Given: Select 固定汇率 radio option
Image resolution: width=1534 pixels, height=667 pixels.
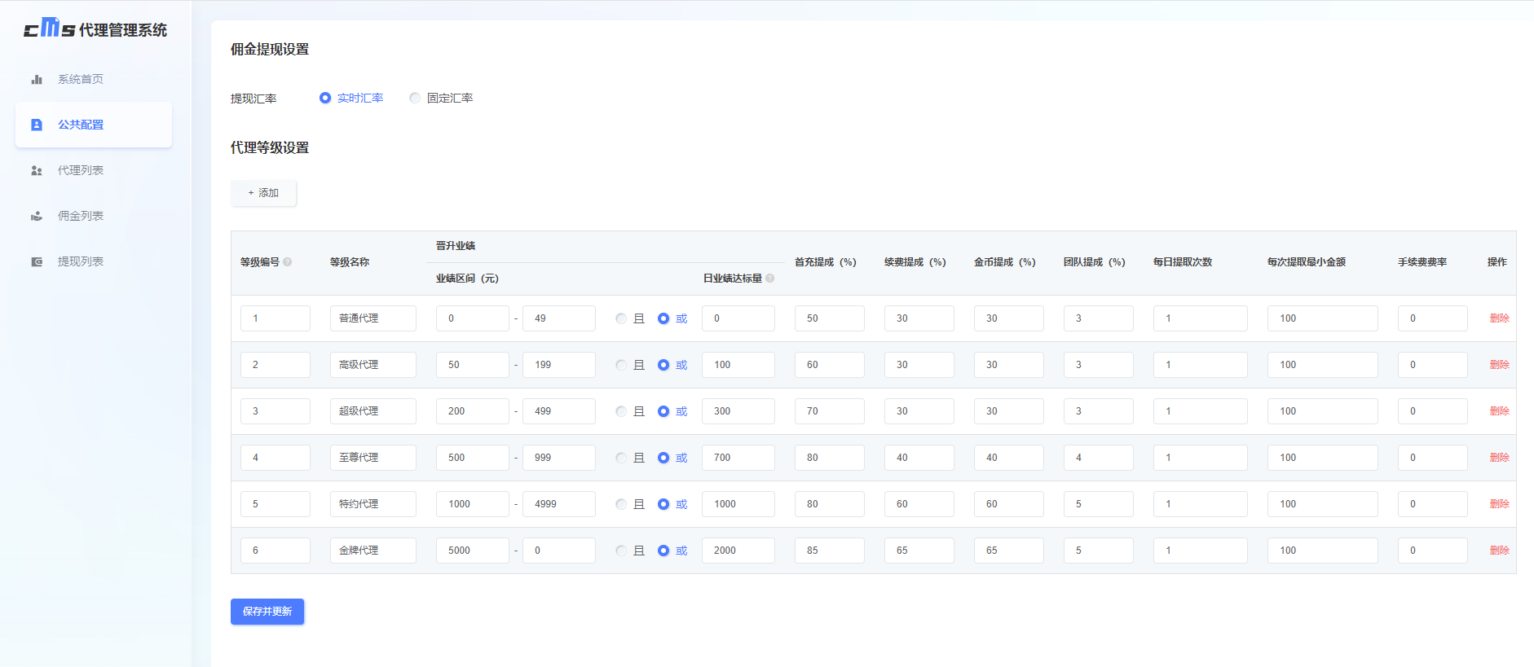Looking at the screenshot, I should pos(441,98).
